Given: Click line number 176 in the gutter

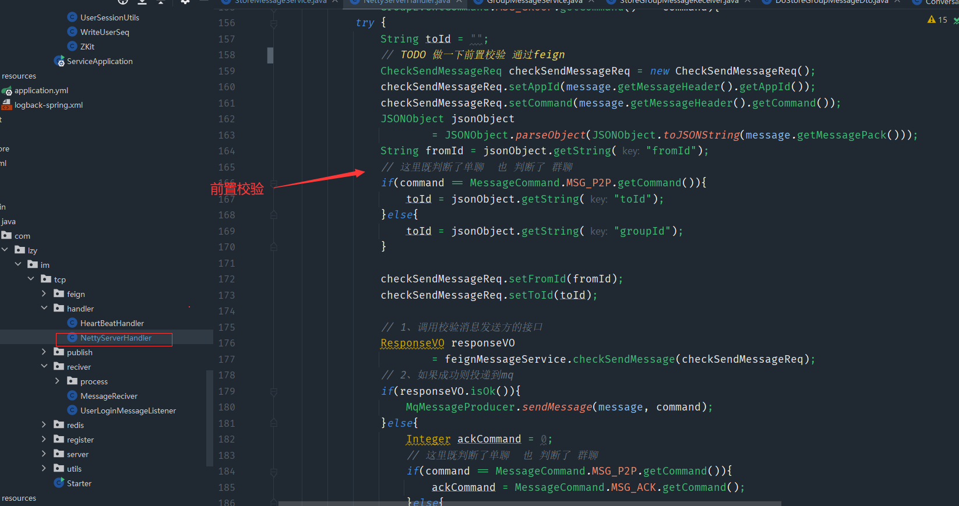Looking at the screenshot, I should (227, 343).
